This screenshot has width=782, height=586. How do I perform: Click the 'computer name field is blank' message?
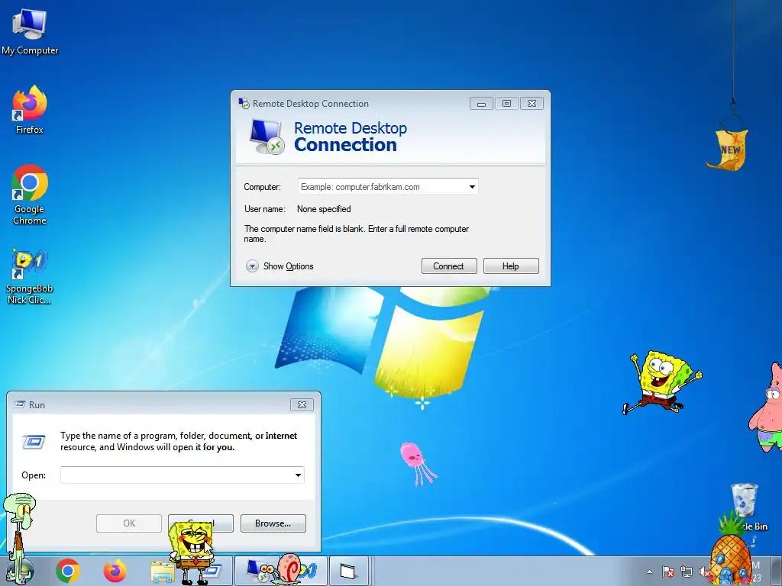point(356,233)
